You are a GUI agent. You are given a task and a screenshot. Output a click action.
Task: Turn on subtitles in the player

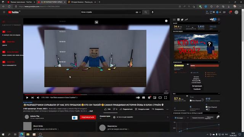point(143,97)
